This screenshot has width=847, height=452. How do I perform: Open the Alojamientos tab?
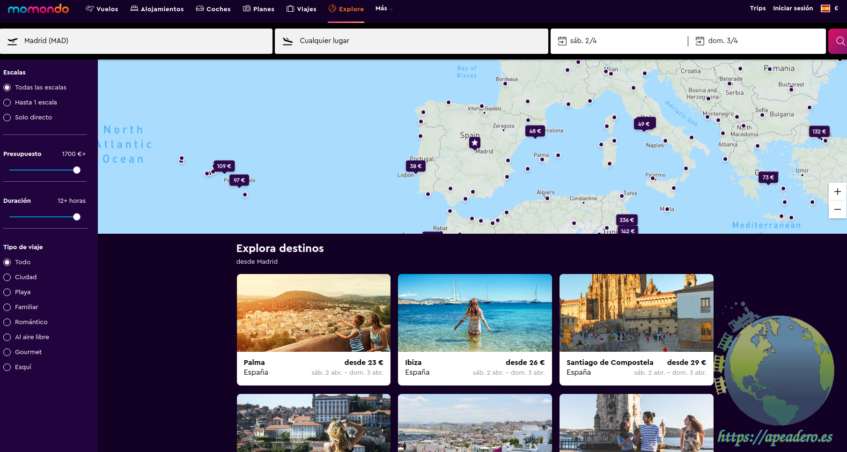(x=157, y=9)
